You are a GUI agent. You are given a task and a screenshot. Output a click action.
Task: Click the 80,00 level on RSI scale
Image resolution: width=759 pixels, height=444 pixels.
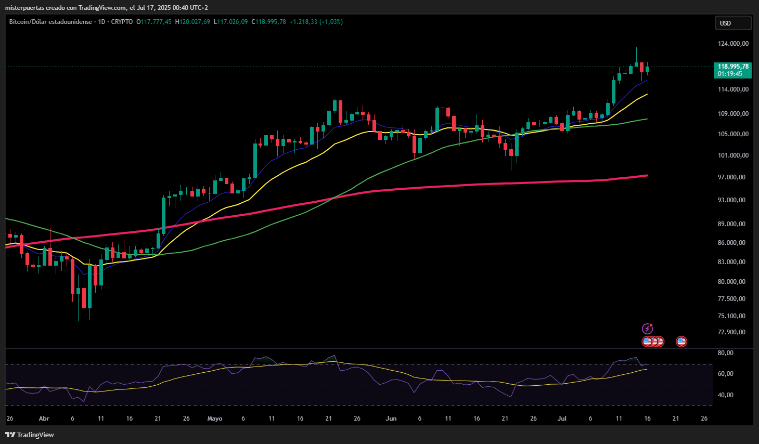(725, 353)
